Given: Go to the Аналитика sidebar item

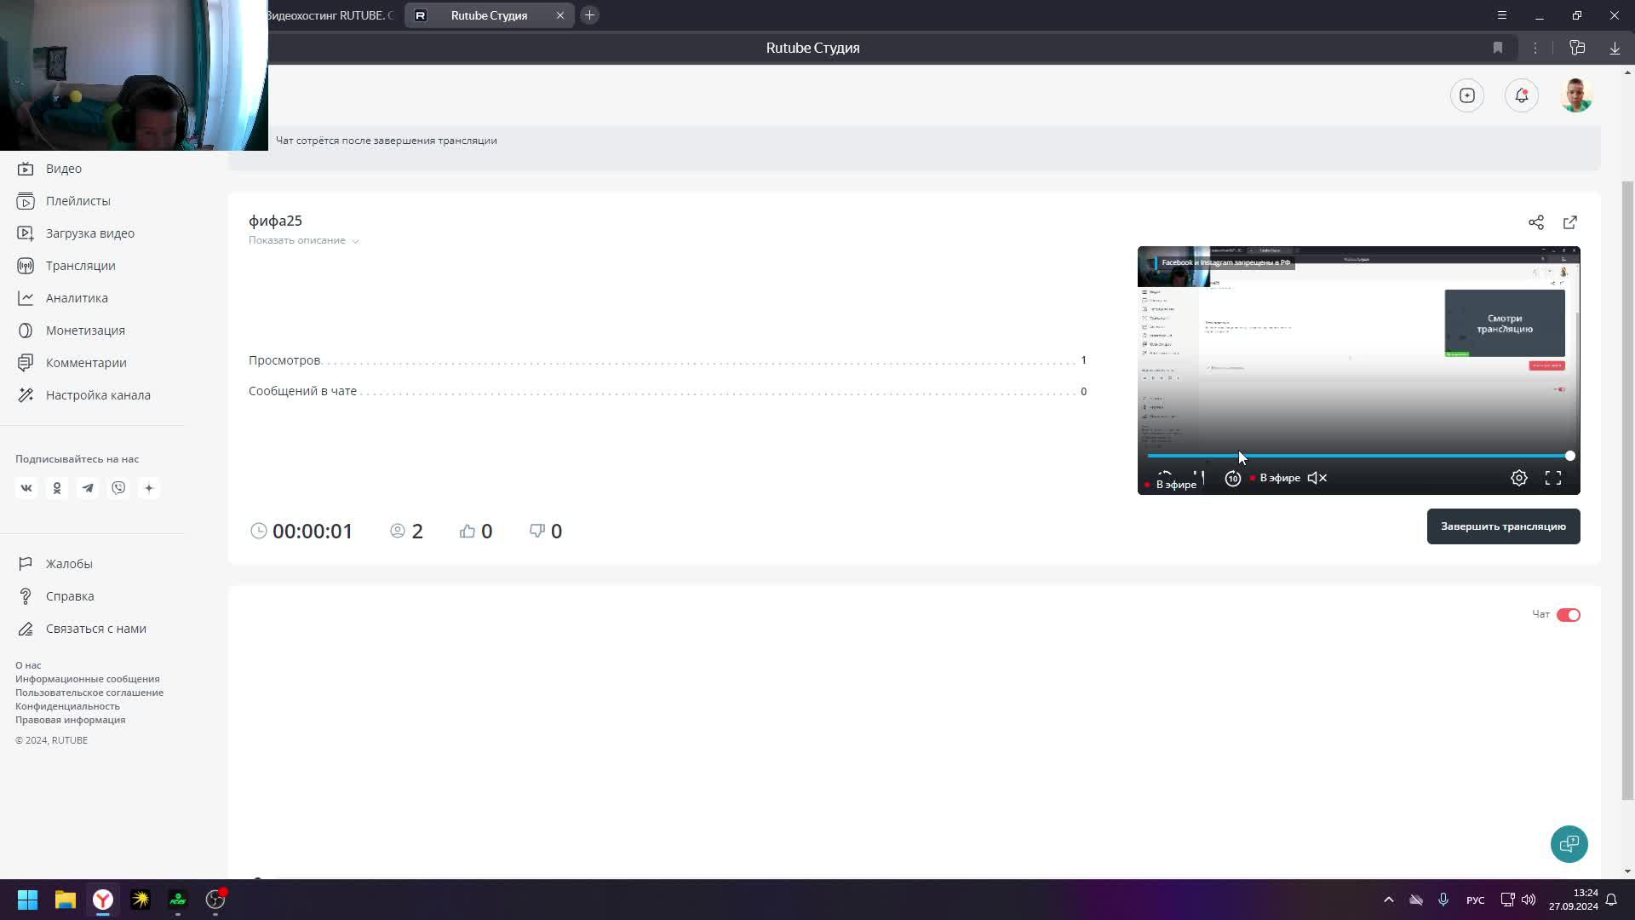Looking at the screenshot, I should pyautogui.click(x=77, y=298).
